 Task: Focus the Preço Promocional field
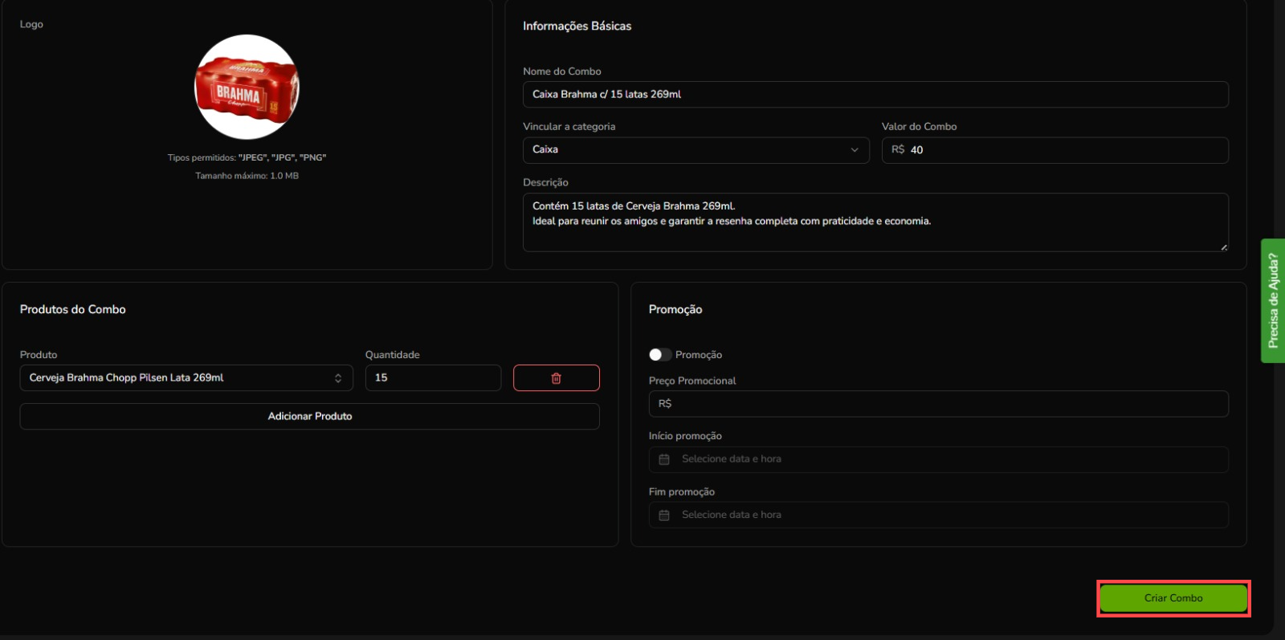point(939,404)
